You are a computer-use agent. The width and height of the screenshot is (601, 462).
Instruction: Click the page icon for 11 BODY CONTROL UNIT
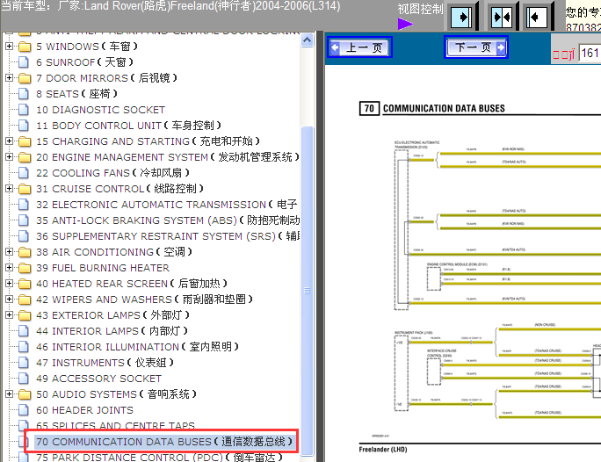(x=24, y=126)
